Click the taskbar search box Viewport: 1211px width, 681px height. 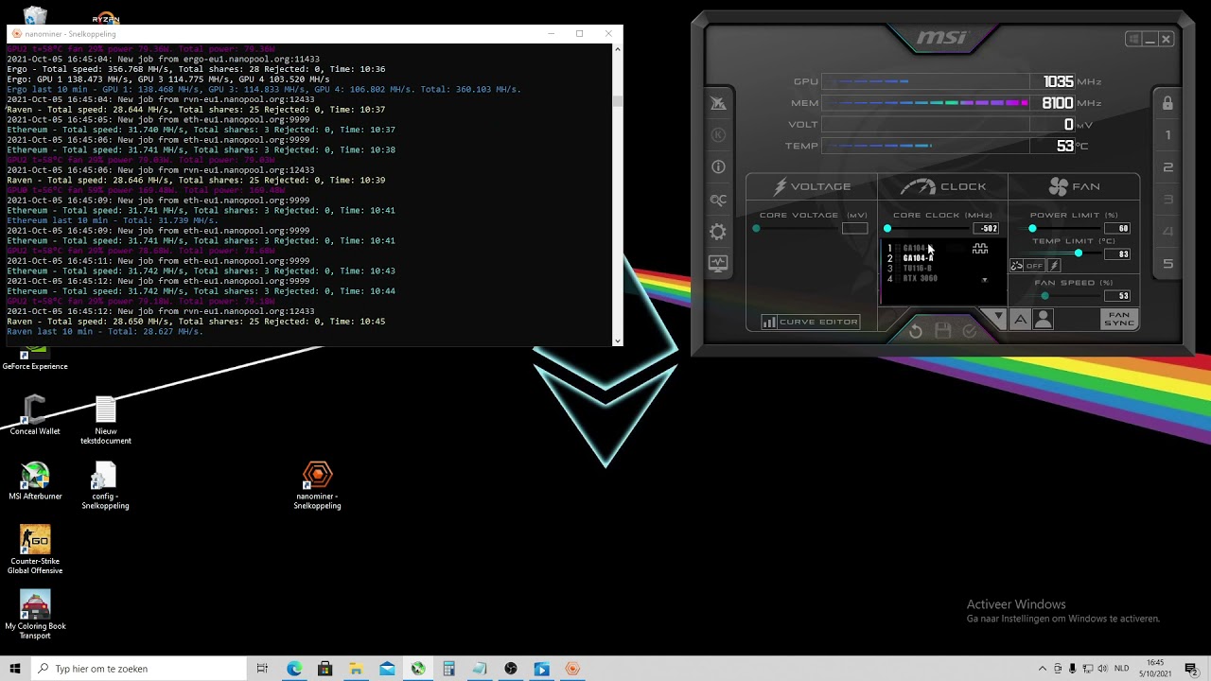(x=138, y=669)
